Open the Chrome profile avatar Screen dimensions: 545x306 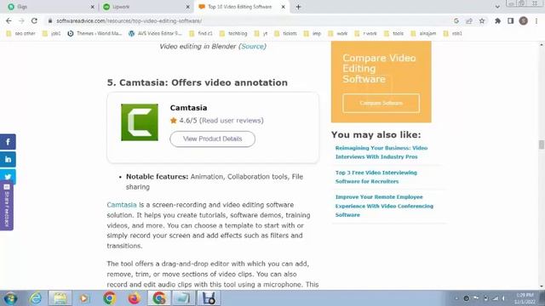pos(524,20)
